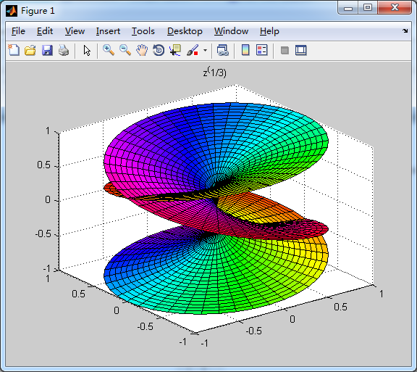Select the Rotate 3D tool
The width and height of the screenshot is (417, 372).
pyautogui.click(x=159, y=50)
